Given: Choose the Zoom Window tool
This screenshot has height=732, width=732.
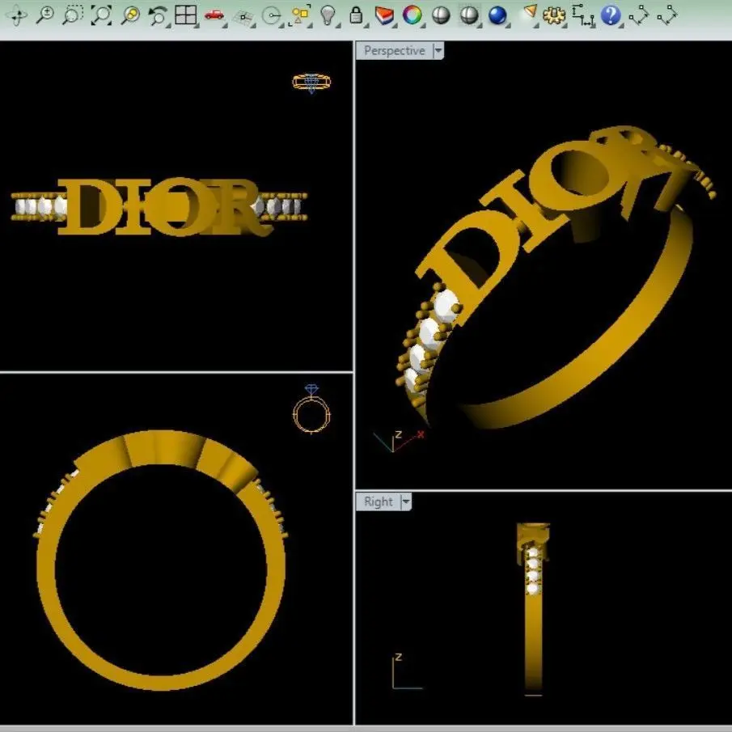Looking at the screenshot, I should pos(73,15).
